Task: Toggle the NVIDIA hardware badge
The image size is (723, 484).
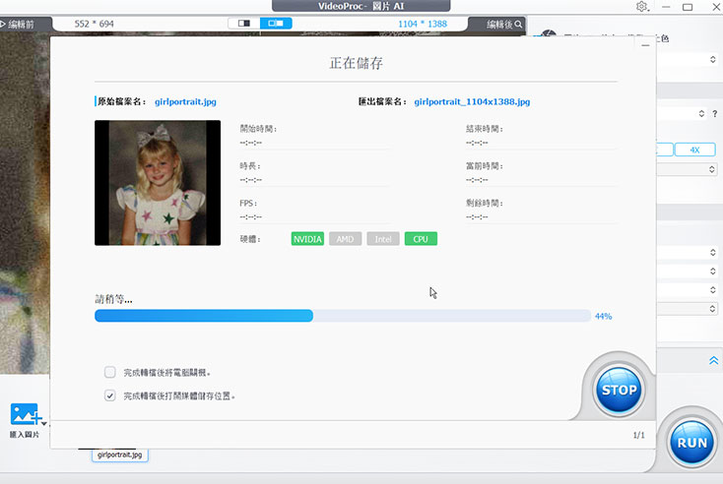Action: click(x=307, y=239)
